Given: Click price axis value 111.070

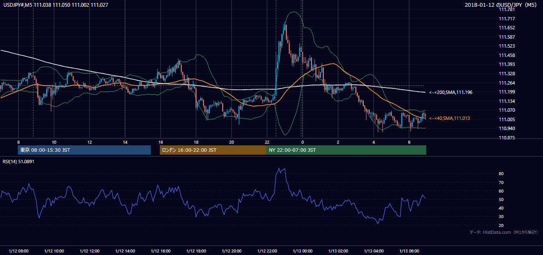Looking at the screenshot, I should (x=506, y=110).
